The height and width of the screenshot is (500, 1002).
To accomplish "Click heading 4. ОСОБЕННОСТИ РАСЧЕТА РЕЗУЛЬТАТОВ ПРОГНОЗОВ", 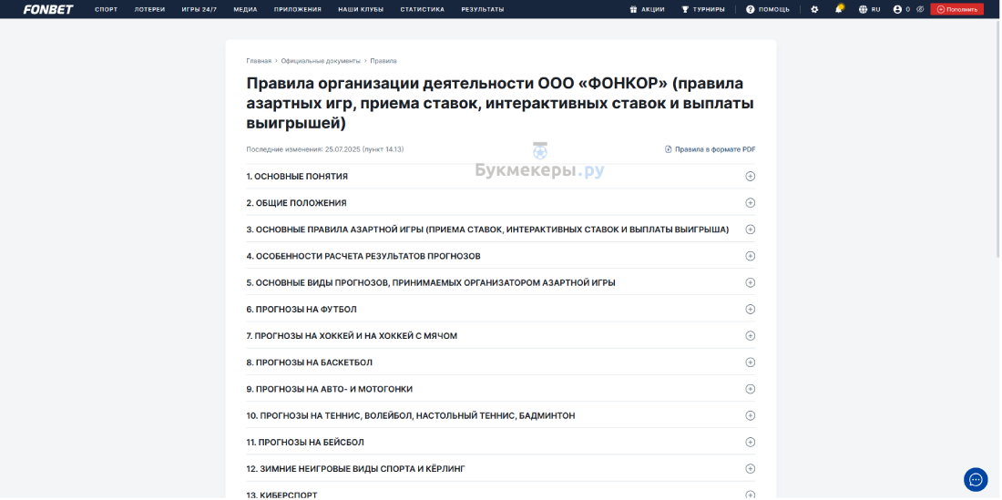I will click(363, 256).
